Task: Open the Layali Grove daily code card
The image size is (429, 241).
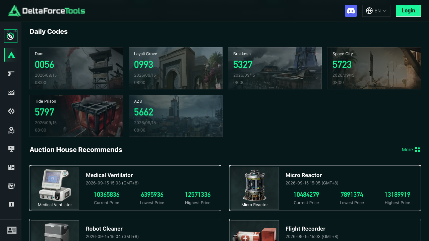Action: tap(176, 68)
